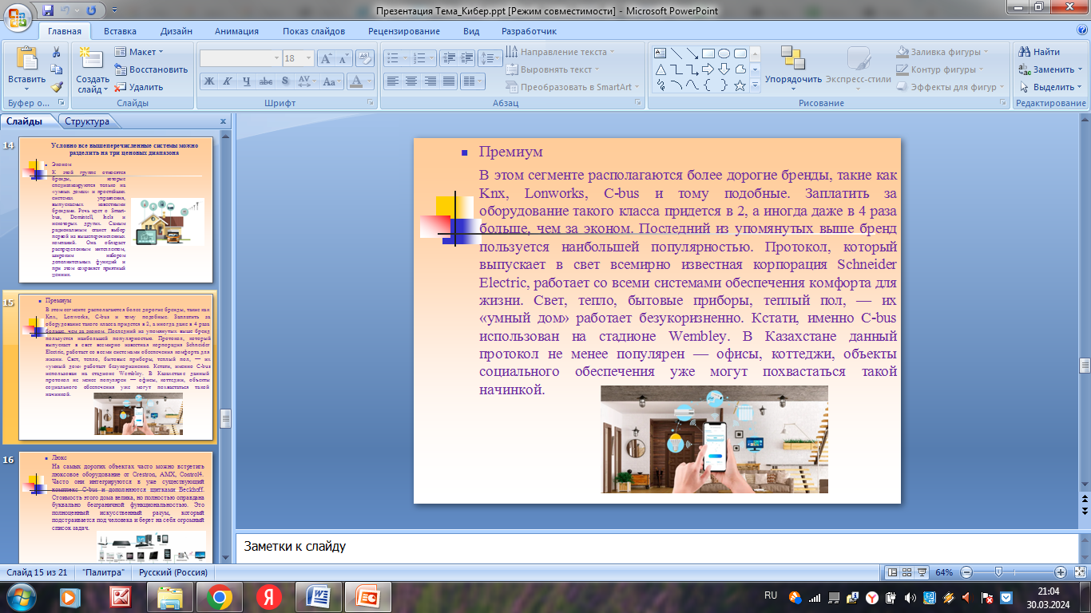This screenshot has height=613, width=1091.
Task: Click the Cut scissors icon
Action: 57,52
